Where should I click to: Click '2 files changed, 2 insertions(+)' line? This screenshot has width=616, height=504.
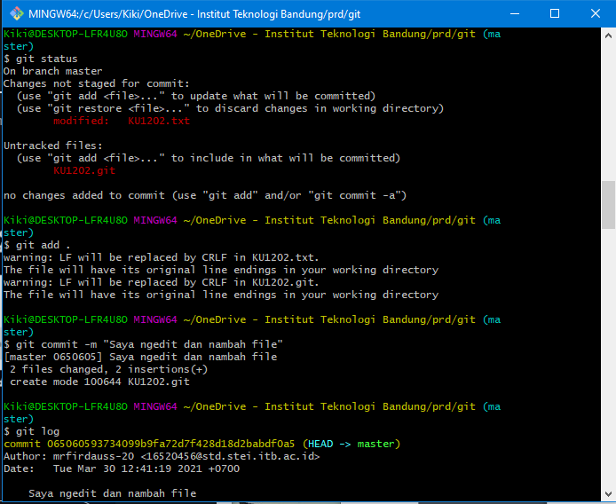108,369
